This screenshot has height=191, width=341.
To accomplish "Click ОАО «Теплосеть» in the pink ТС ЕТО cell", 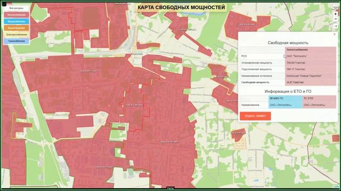I will [x=314, y=105].
